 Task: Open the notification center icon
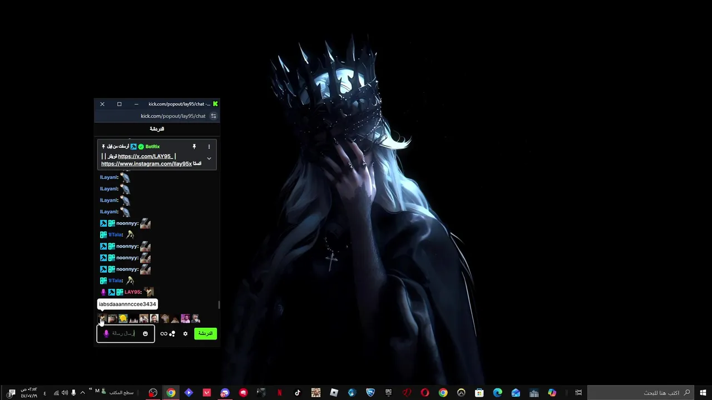tap(11, 393)
